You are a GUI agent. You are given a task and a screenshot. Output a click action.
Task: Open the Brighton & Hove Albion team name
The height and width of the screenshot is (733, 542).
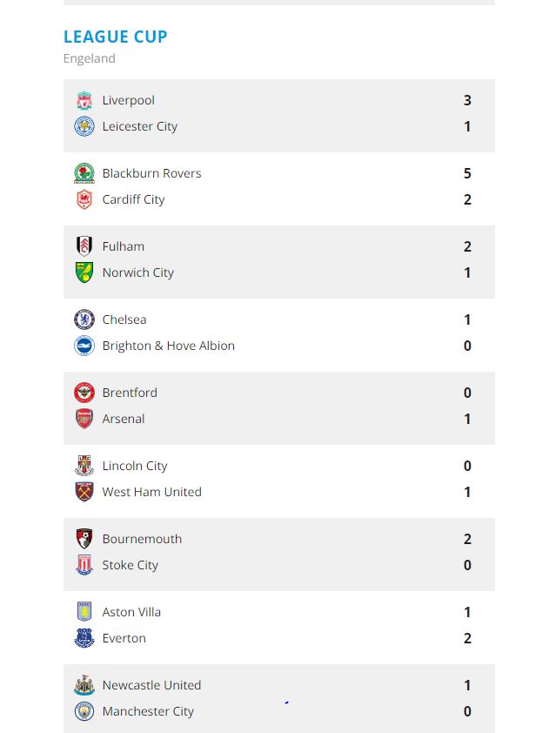tap(168, 346)
